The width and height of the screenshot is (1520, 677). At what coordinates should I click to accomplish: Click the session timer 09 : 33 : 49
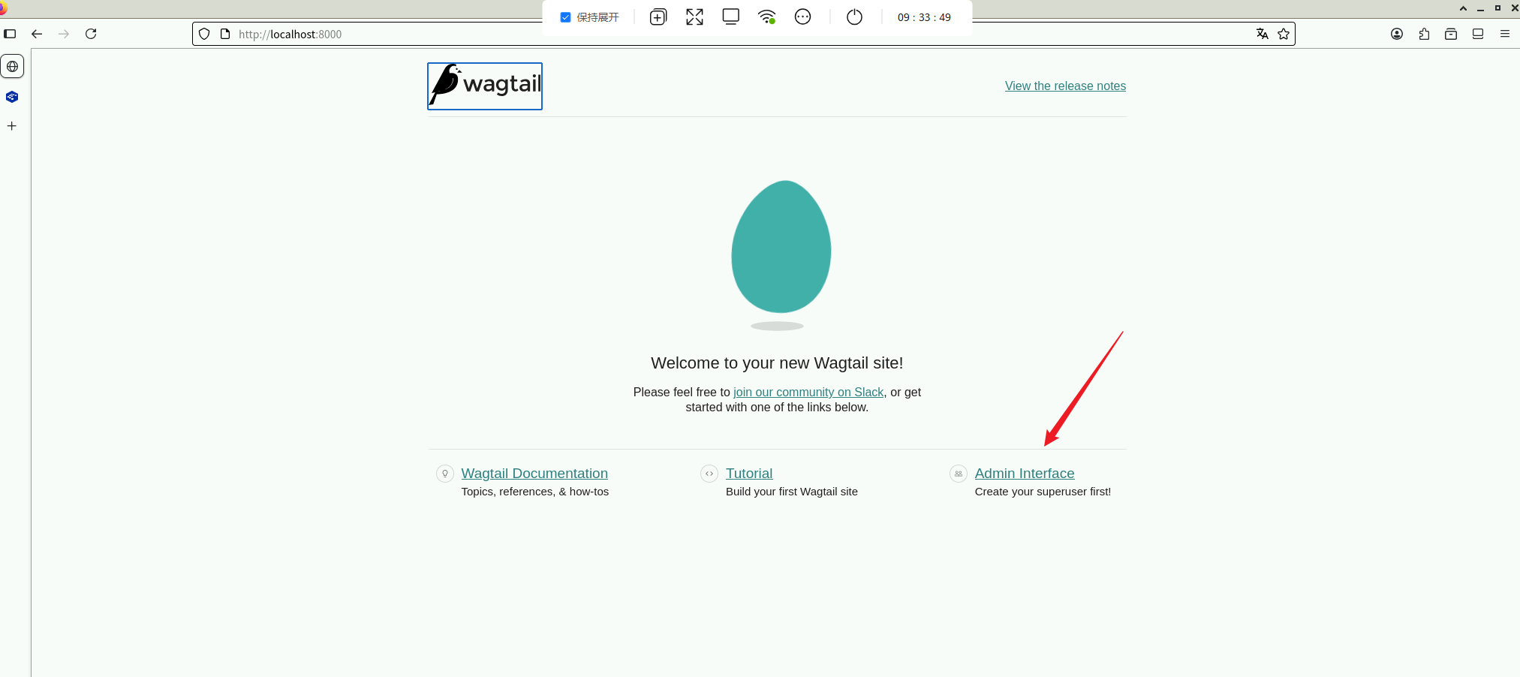(x=924, y=17)
